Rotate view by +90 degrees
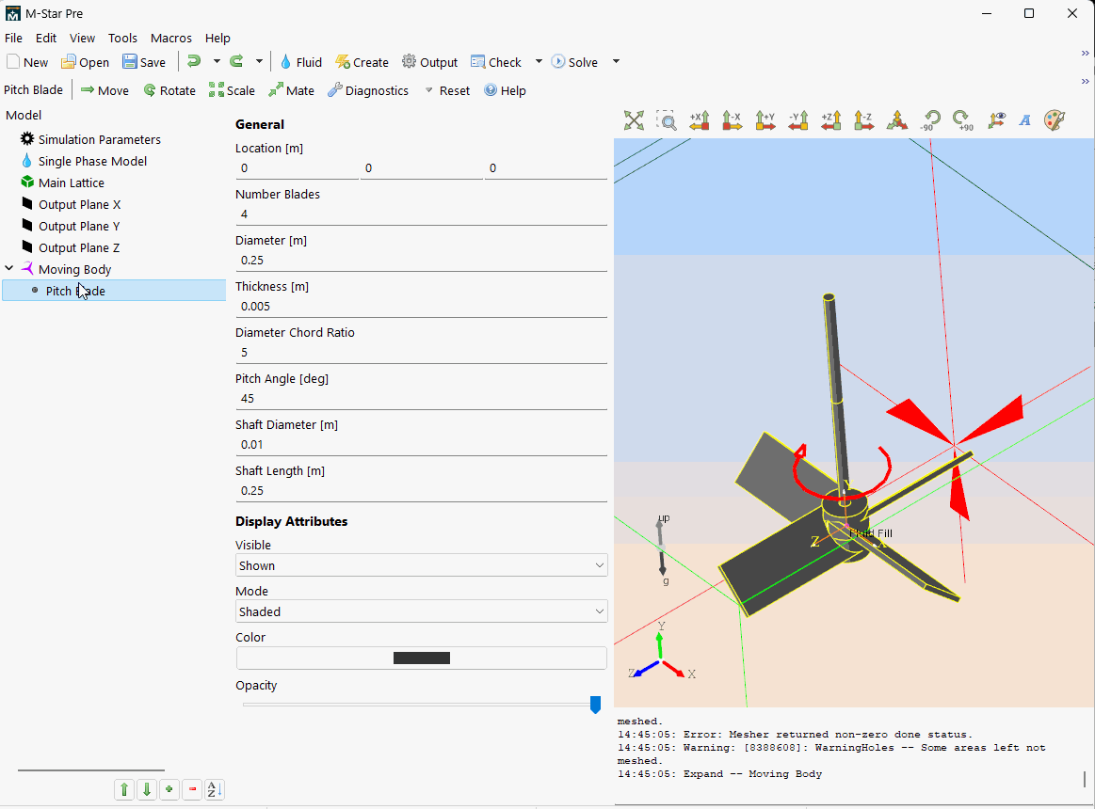Viewport: 1095px width, 809px height. coord(963,120)
